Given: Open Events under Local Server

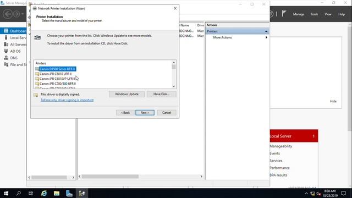Looking at the screenshot, I should coord(274,153).
